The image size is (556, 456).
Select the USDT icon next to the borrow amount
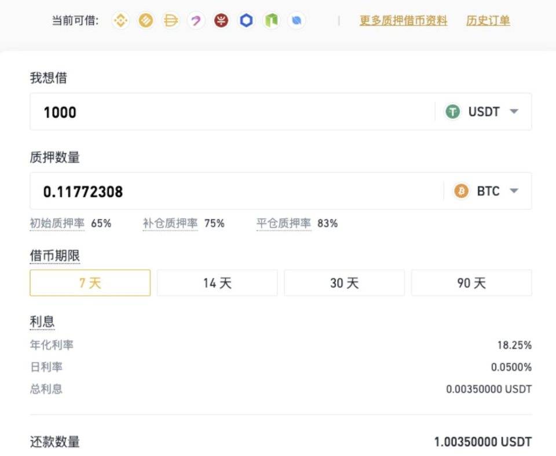pos(453,112)
